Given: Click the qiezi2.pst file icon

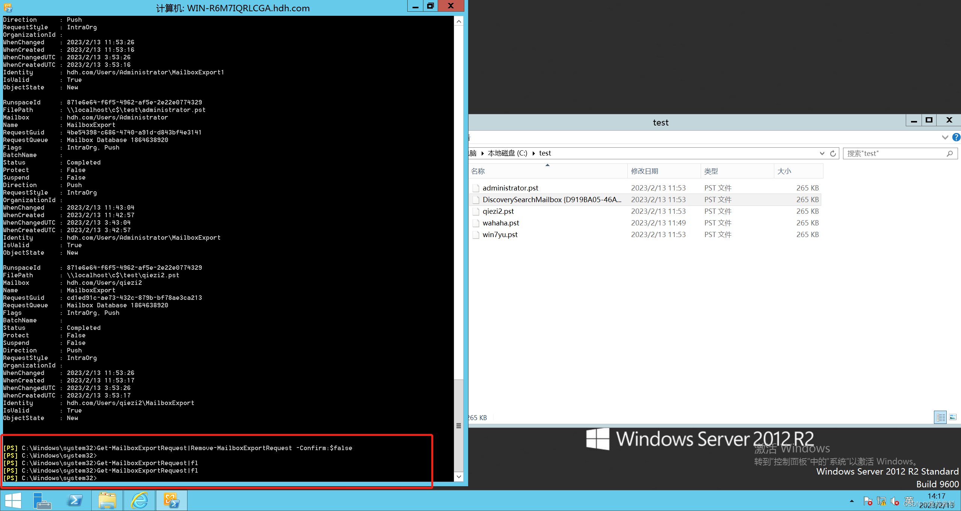Looking at the screenshot, I should (x=476, y=211).
